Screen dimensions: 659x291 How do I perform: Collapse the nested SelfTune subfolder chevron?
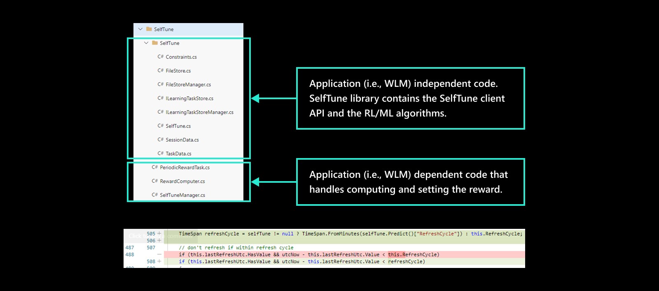[146, 43]
